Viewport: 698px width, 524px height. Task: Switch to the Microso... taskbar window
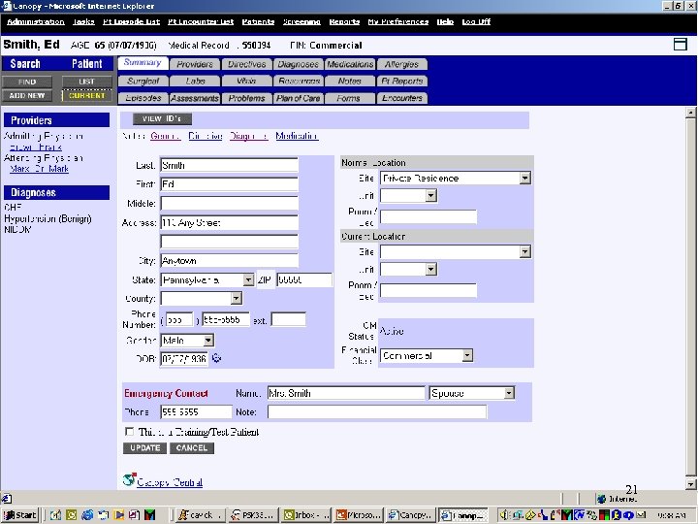pyautogui.click(x=360, y=515)
